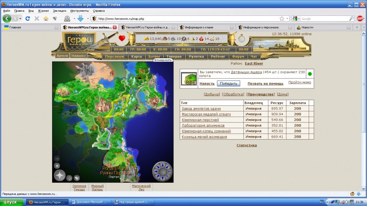Click the stopwatch icon beside resources bar

tap(241, 38)
